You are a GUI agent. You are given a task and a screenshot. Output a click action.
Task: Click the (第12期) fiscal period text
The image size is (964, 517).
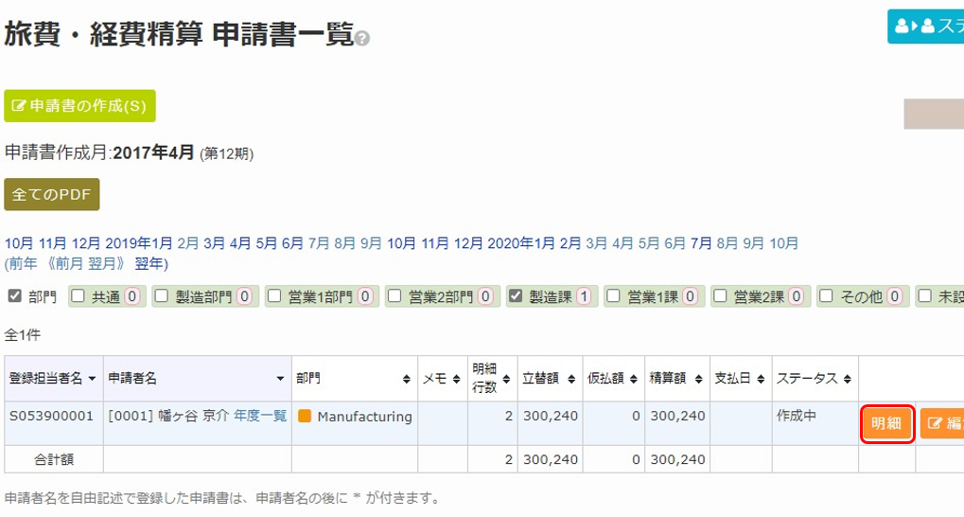(227, 153)
